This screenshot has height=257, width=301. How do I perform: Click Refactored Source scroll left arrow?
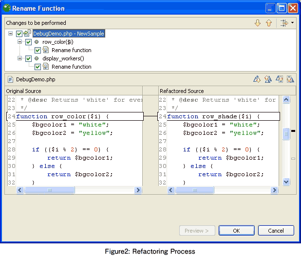tap(171, 190)
